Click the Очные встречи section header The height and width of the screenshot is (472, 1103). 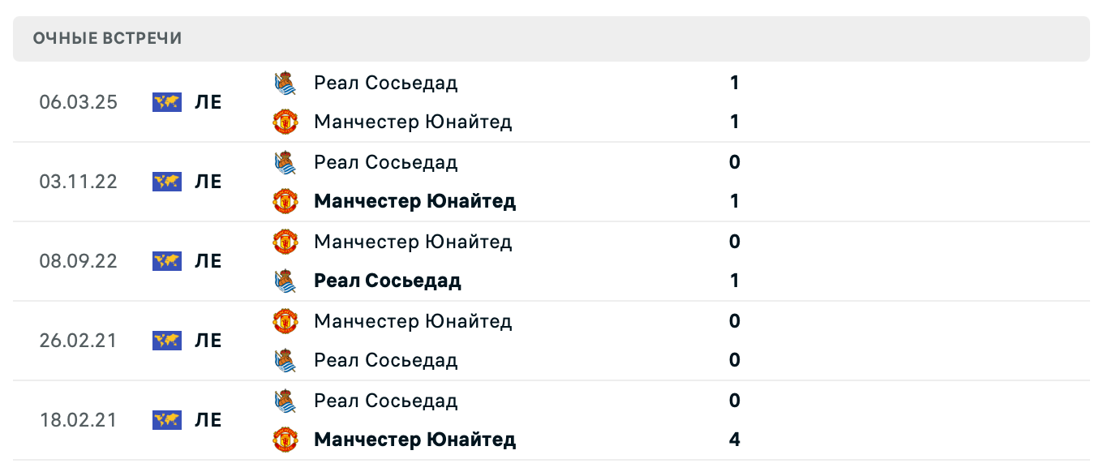tap(108, 38)
